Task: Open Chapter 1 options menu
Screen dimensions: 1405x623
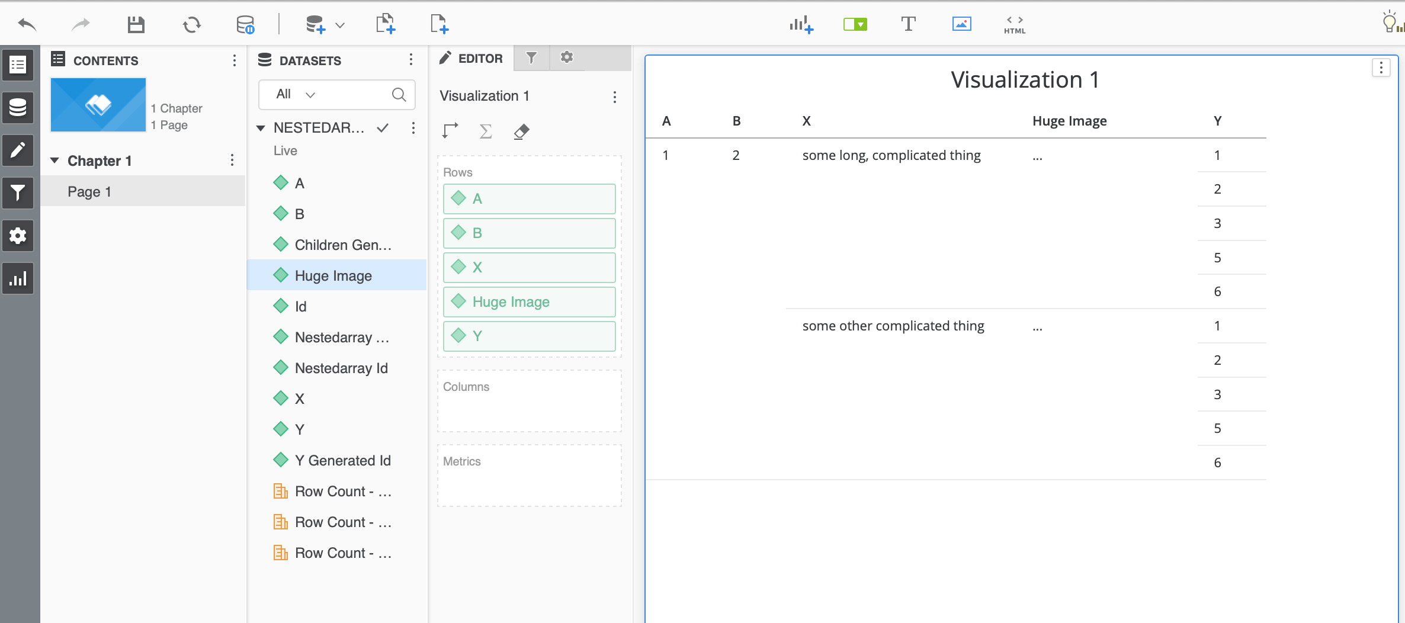Action: (x=232, y=160)
